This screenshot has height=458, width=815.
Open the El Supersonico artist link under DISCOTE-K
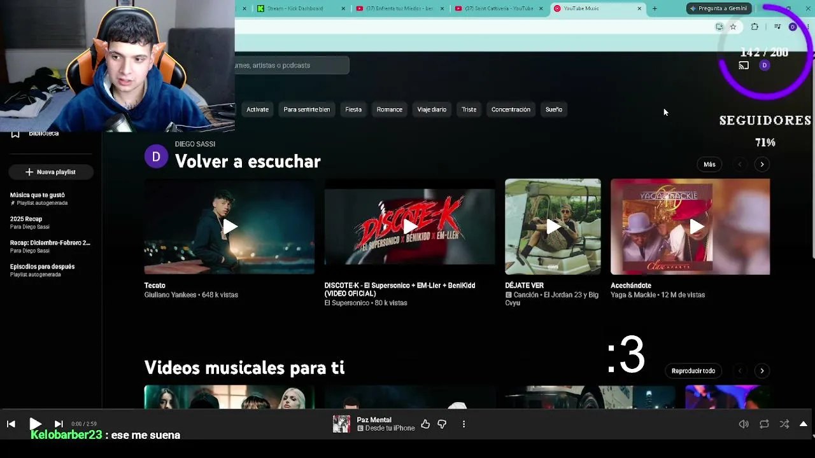coord(347,303)
